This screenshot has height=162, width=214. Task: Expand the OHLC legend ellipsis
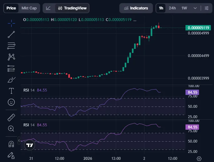135,20
